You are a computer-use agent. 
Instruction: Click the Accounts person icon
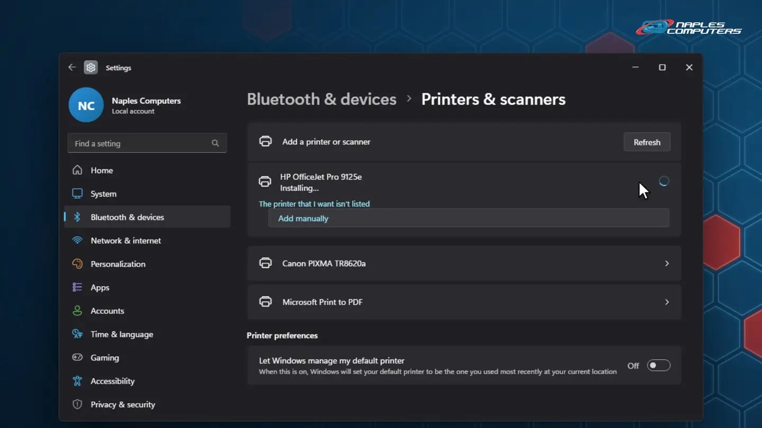[x=77, y=311]
